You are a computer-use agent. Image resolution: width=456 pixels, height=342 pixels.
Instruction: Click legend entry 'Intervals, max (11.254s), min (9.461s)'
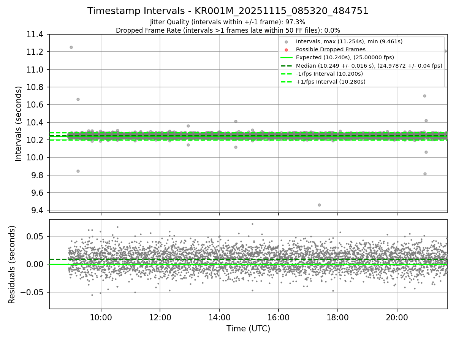tap(349, 41)
